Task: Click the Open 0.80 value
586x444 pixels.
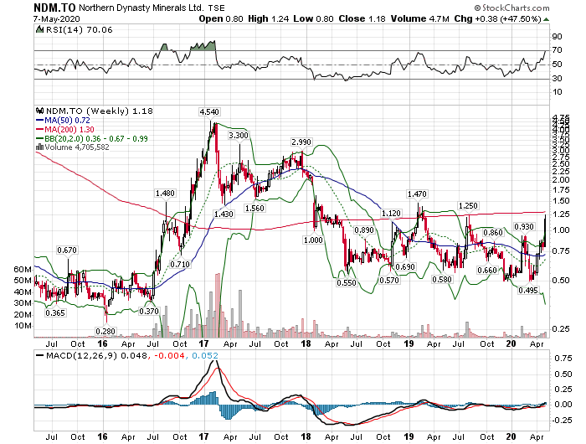Action: point(221,18)
